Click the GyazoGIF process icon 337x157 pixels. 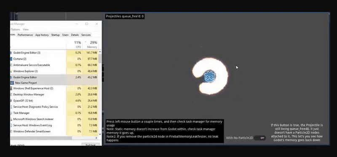coord(11,100)
